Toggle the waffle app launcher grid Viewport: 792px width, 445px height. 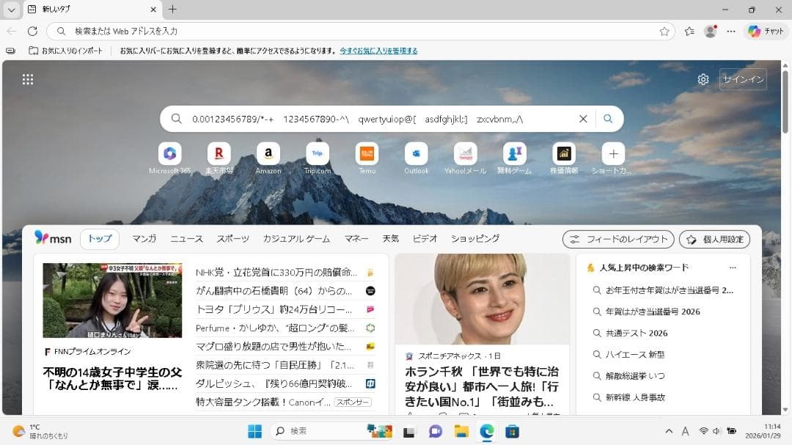coord(27,78)
